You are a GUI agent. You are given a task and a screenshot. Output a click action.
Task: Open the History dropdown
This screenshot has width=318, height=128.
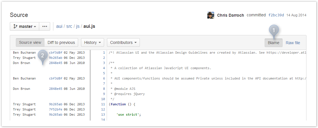(x=93, y=42)
